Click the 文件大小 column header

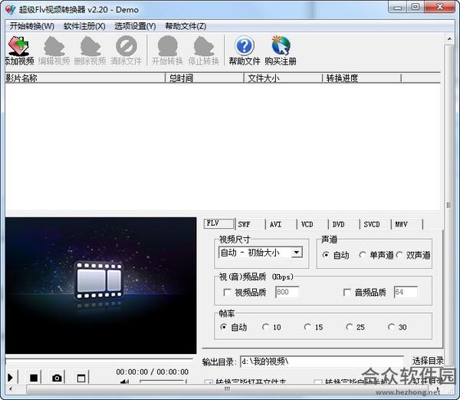(x=284, y=78)
